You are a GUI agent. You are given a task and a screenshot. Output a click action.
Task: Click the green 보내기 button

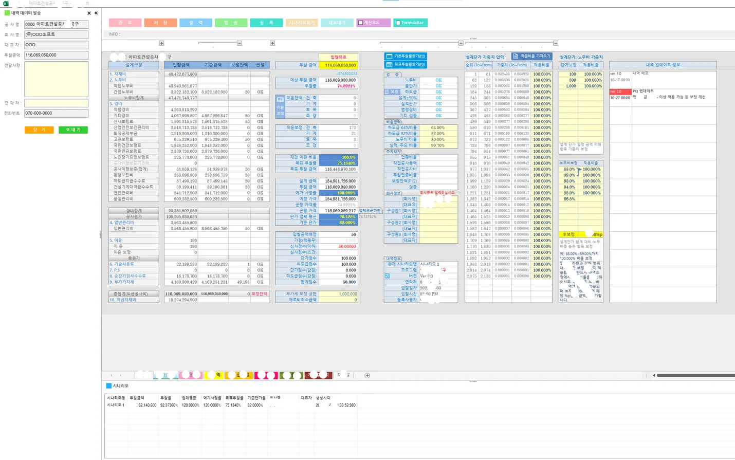pos(73,130)
